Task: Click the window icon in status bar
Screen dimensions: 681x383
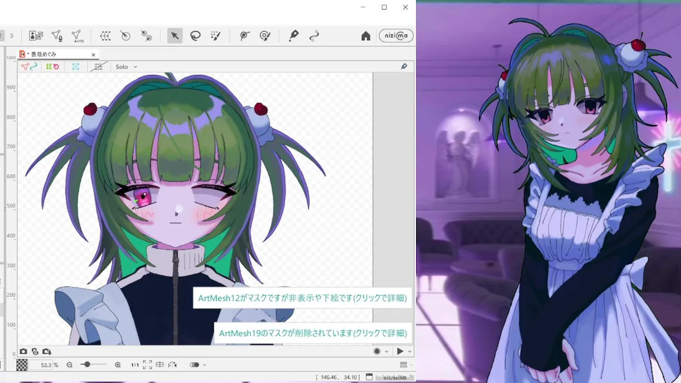Action: click(x=369, y=377)
